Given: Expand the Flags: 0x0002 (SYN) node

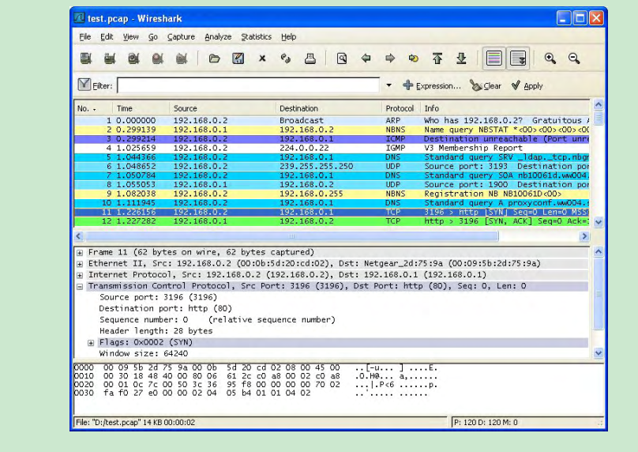Looking at the screenshot, I should click(92, 342).
